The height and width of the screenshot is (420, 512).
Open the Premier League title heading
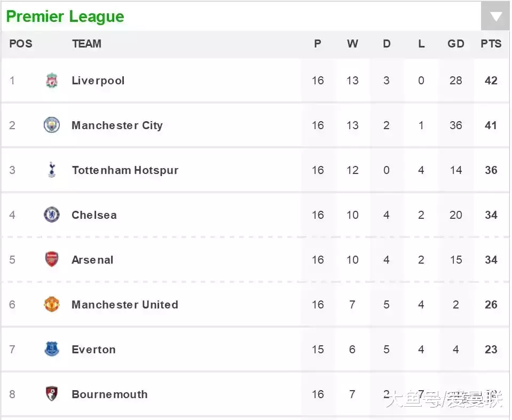coord(65,17)
